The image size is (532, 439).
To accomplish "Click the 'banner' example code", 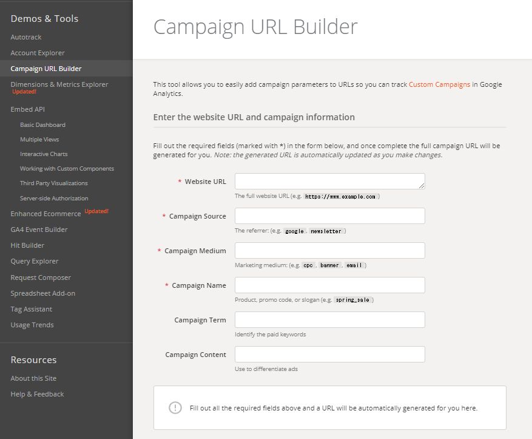I will pos(329,265).
